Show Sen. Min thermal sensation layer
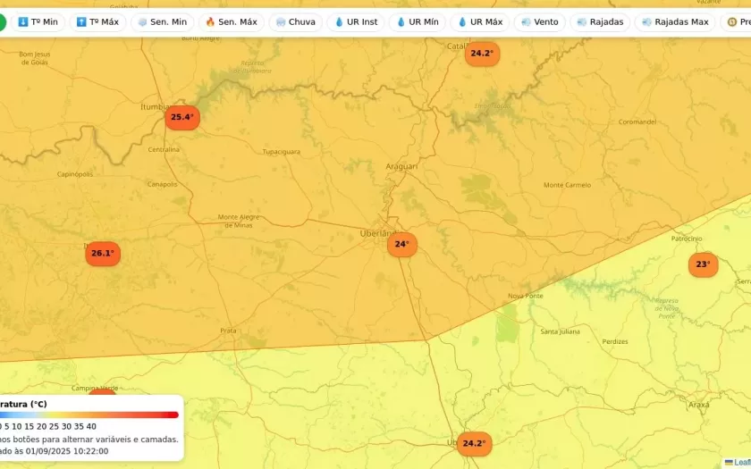751x469 pixels. tap(162, 22)
